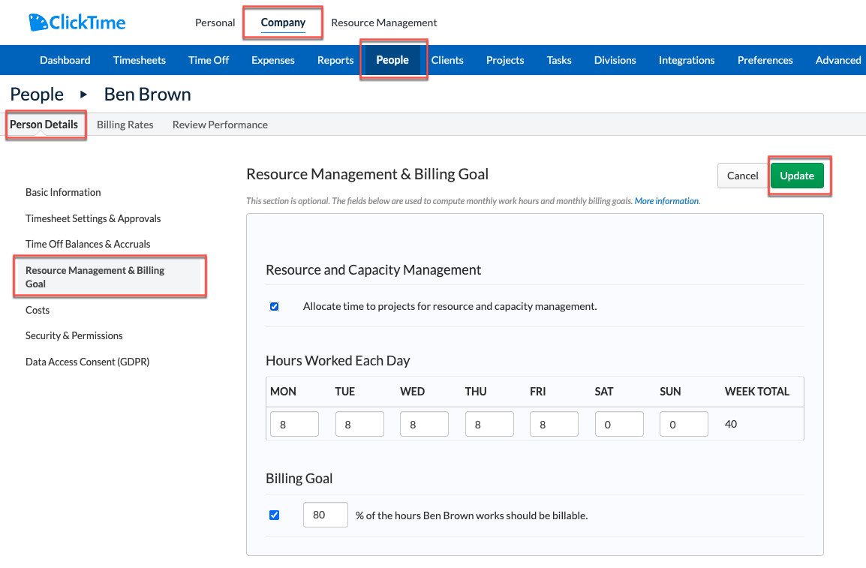Select the People tab
The width and height of the screenshot is (866, 568).
[x=392, y=60]
